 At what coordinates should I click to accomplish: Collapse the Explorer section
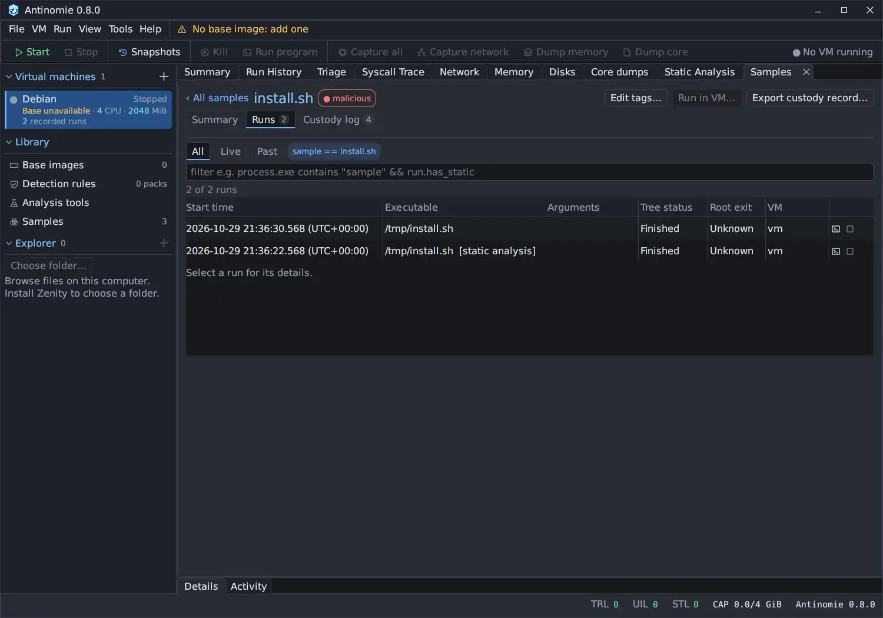(x=9, y=243)
